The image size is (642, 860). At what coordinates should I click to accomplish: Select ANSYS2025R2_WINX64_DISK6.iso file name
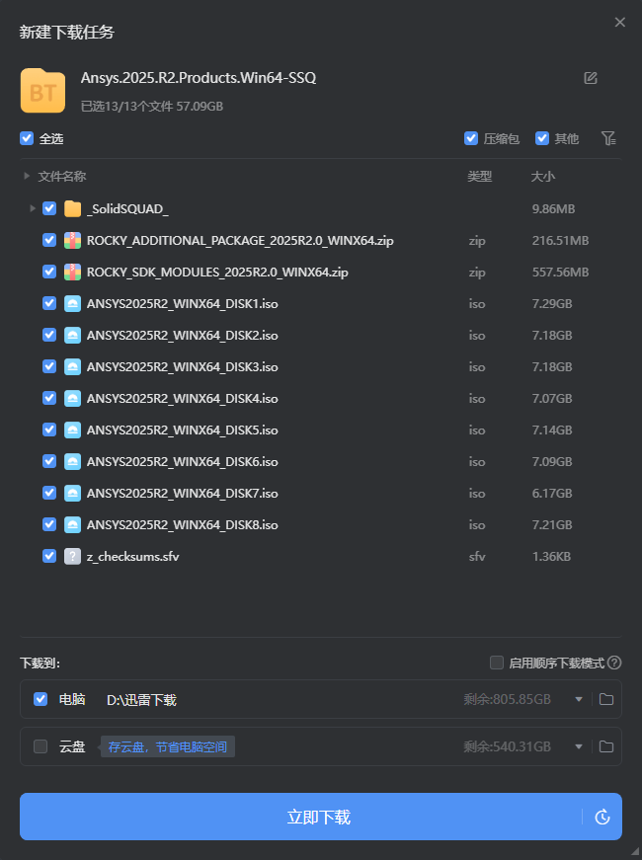click(x=182, y=462)
